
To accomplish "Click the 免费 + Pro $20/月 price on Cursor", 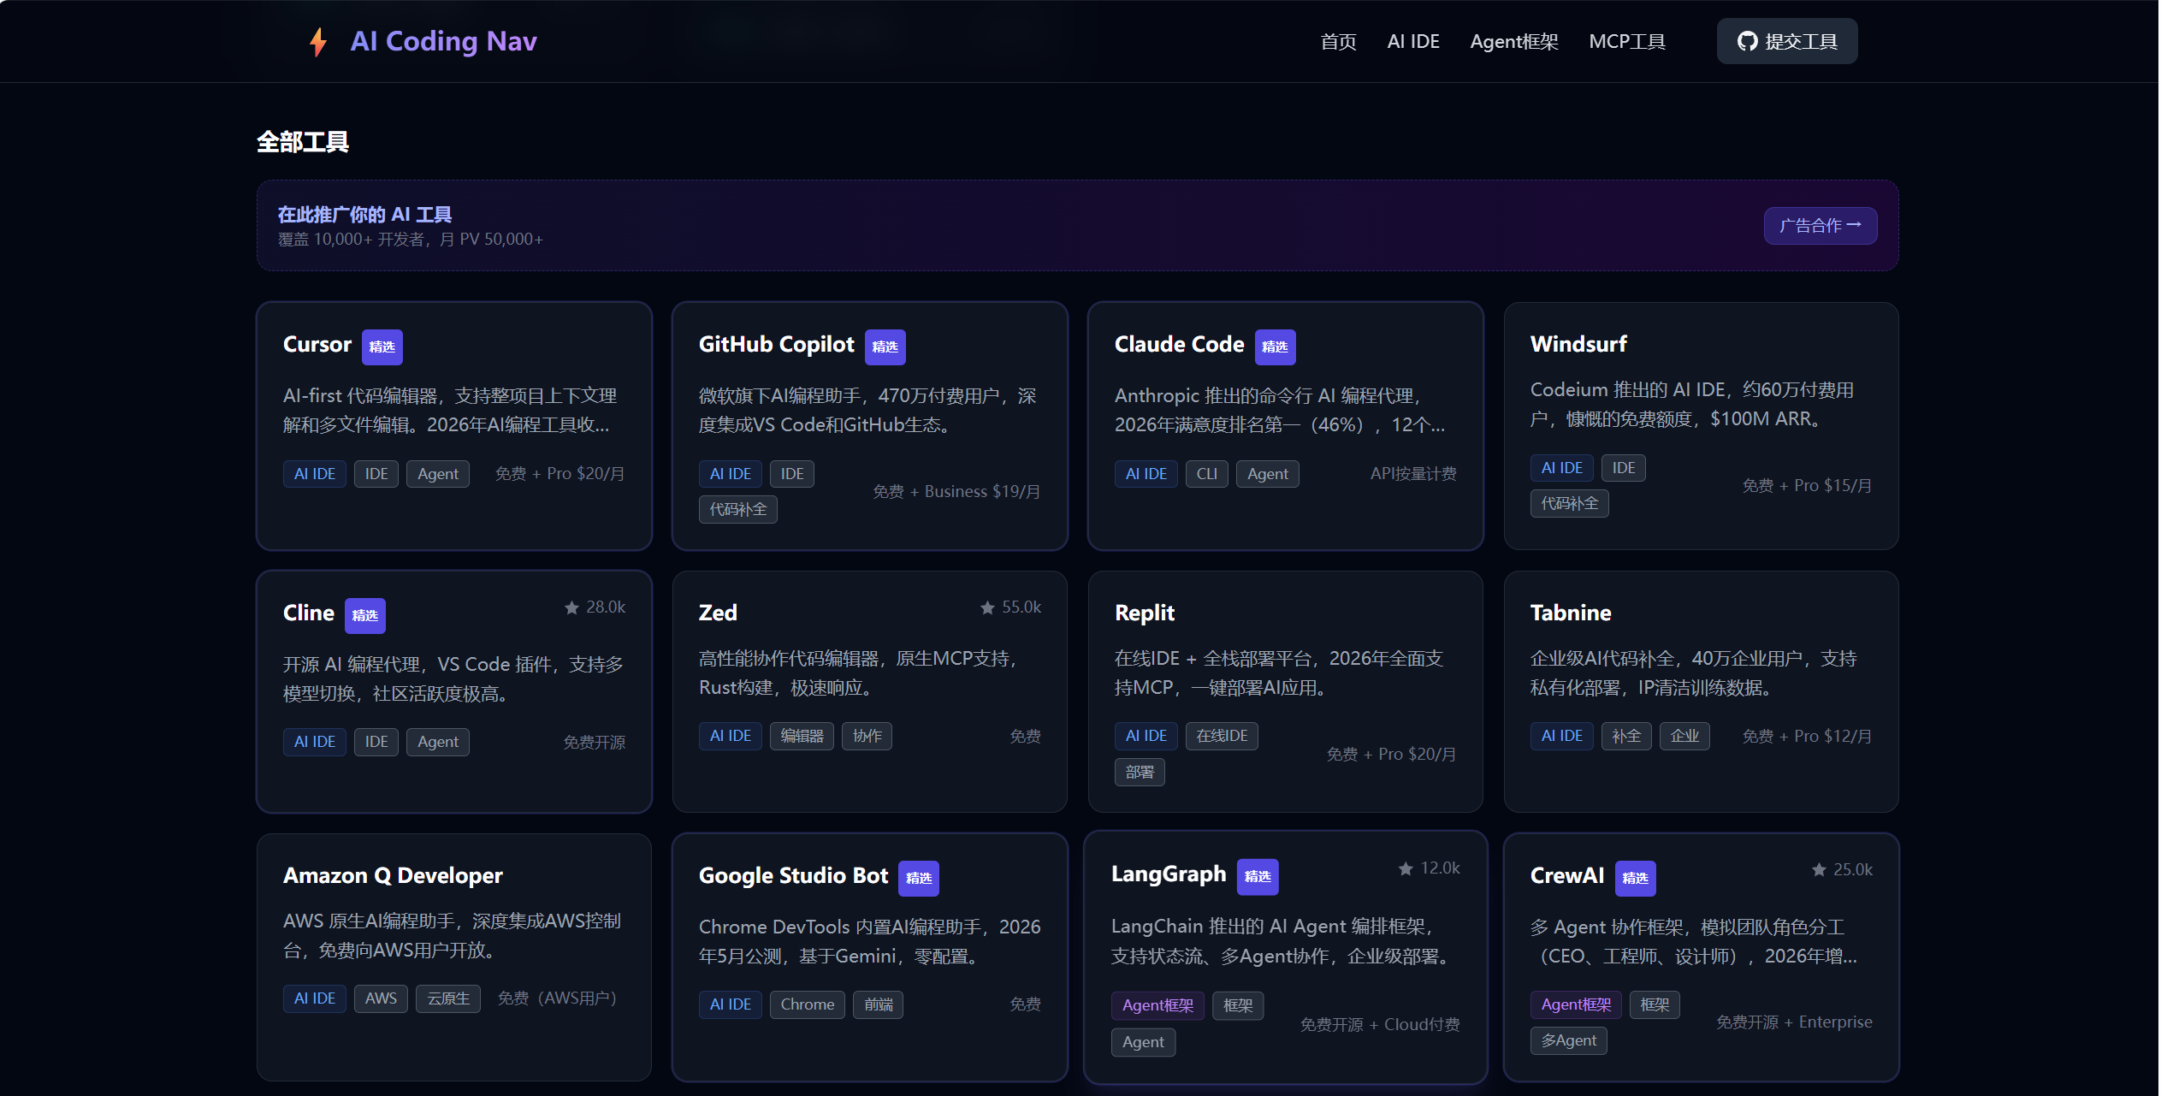I will 560,474.
